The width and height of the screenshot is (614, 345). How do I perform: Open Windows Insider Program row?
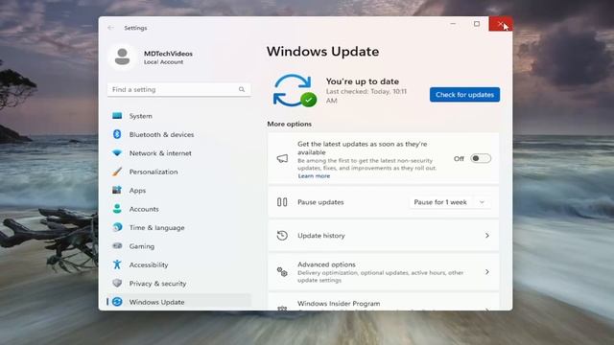(384, 303)
